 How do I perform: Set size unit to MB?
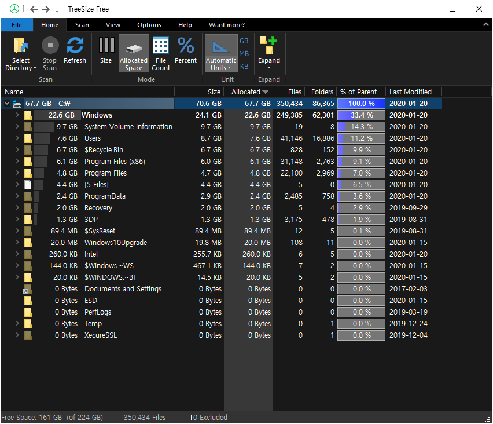tap(244, 53)
